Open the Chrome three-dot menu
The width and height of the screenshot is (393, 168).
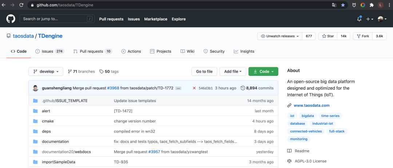coord(389,5)
